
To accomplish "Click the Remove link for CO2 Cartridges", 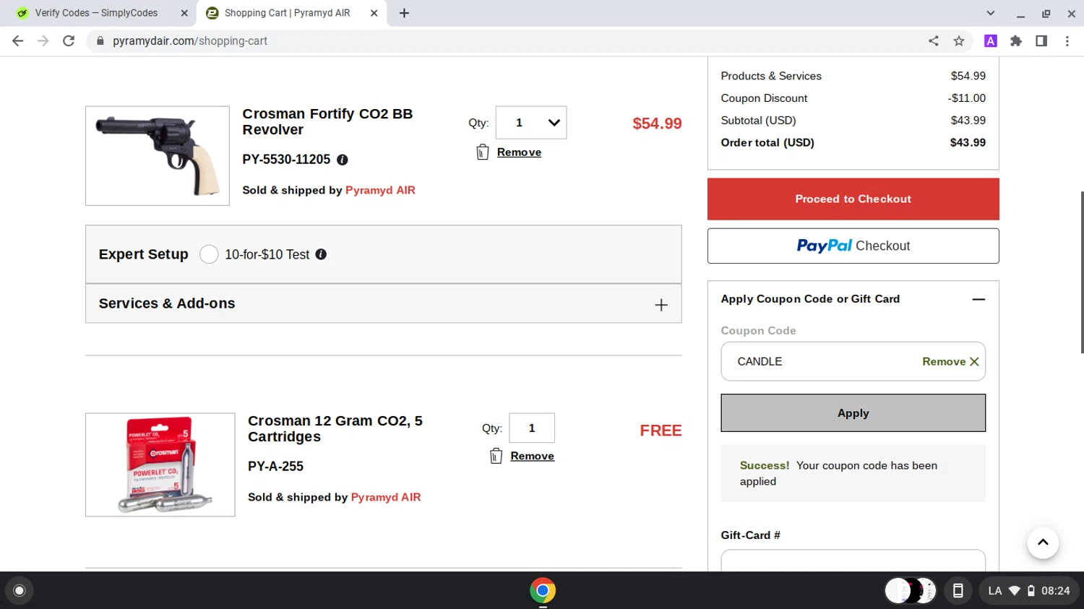I will [x=532, y=456].
